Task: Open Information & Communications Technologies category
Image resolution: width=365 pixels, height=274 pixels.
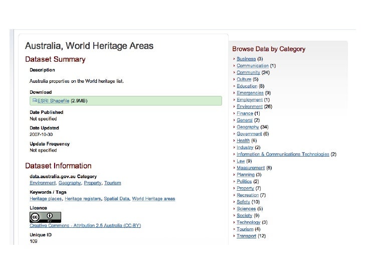Action: point(283,154)
